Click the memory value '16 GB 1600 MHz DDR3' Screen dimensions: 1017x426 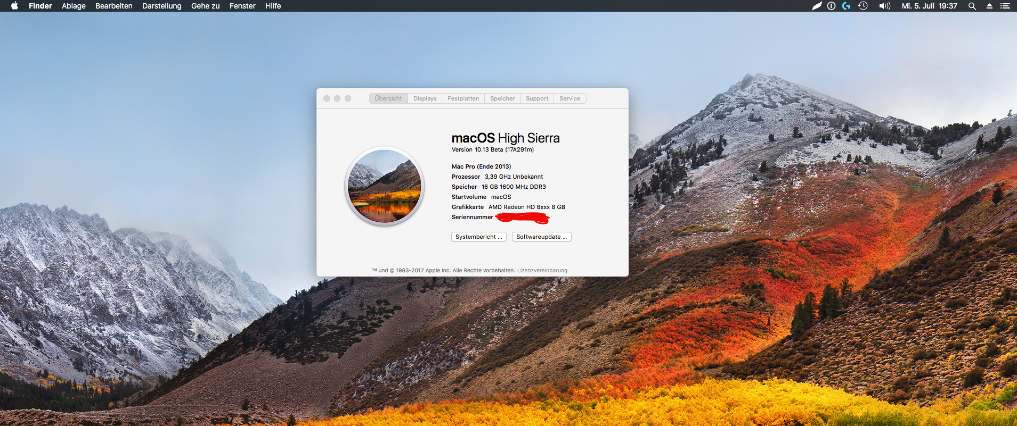coord(514,187)
